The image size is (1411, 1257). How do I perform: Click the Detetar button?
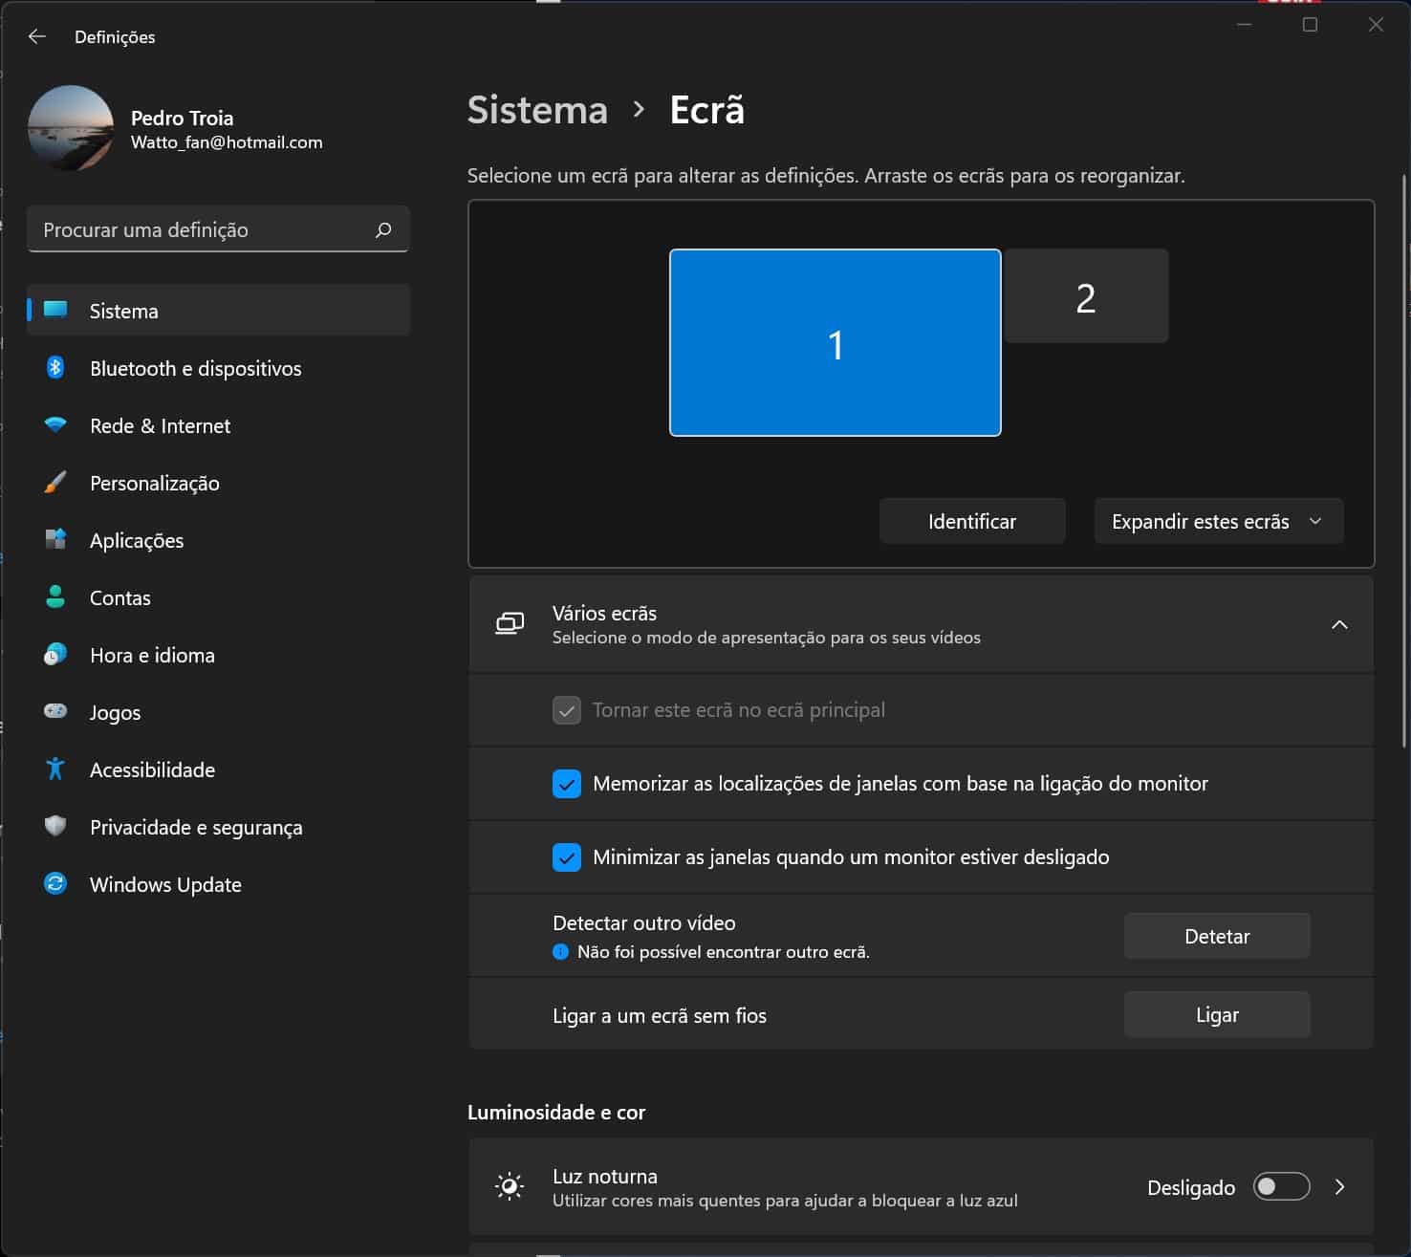click(1216, 937)
